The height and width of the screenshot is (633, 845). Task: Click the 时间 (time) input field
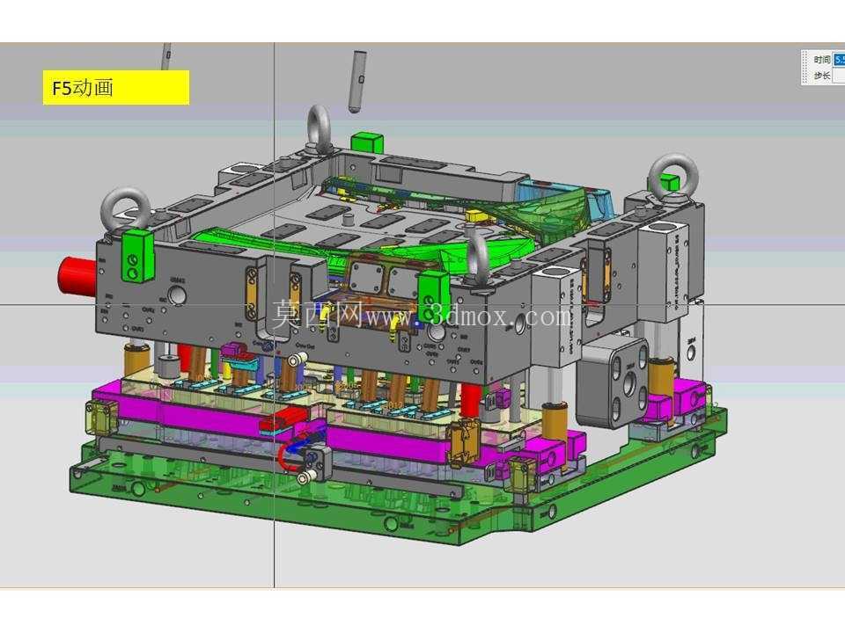point(839,60)
